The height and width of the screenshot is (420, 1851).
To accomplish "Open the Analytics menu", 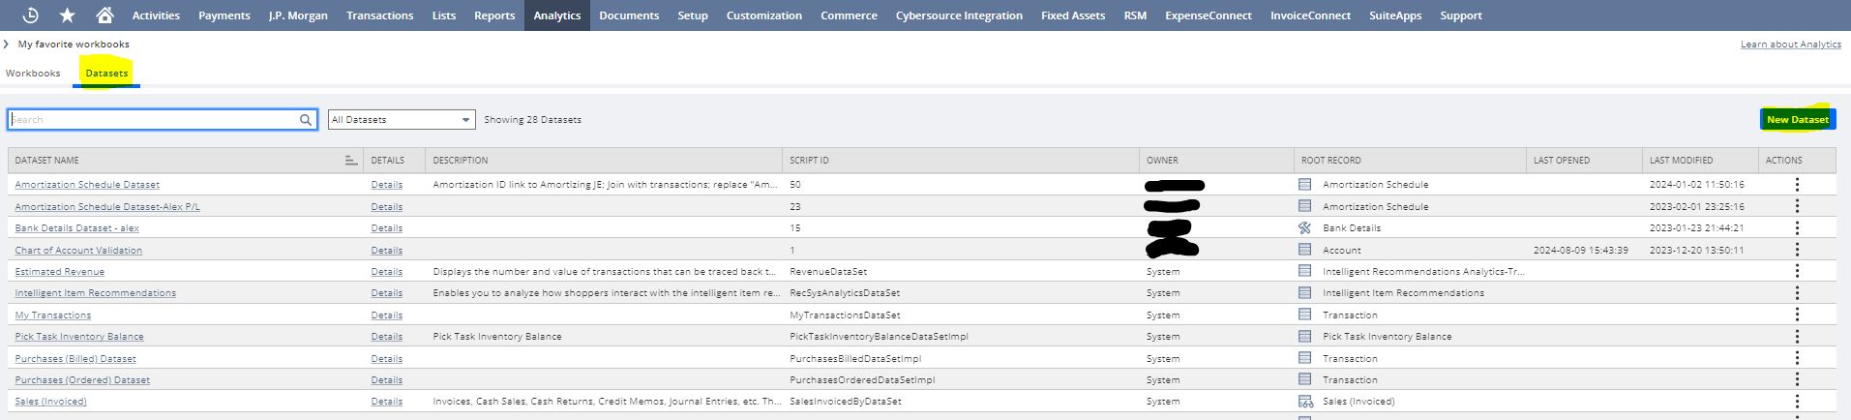I will [556, 15].
